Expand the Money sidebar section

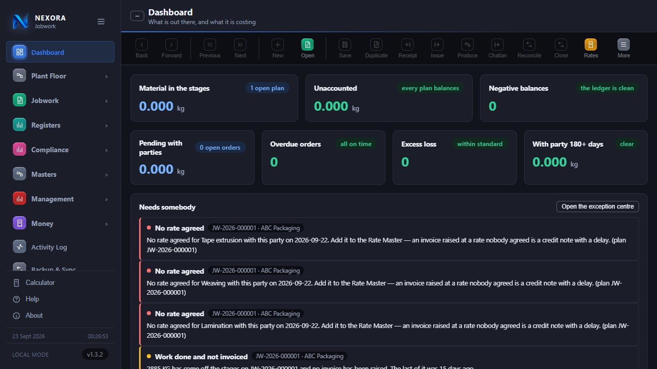click(60, 223)
